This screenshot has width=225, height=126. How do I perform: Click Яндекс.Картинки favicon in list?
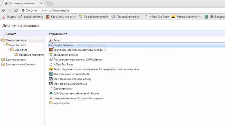(x=51, y=69)
